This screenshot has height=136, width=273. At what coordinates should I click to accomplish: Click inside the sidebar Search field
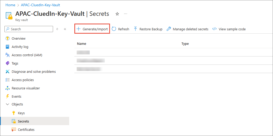29,29
